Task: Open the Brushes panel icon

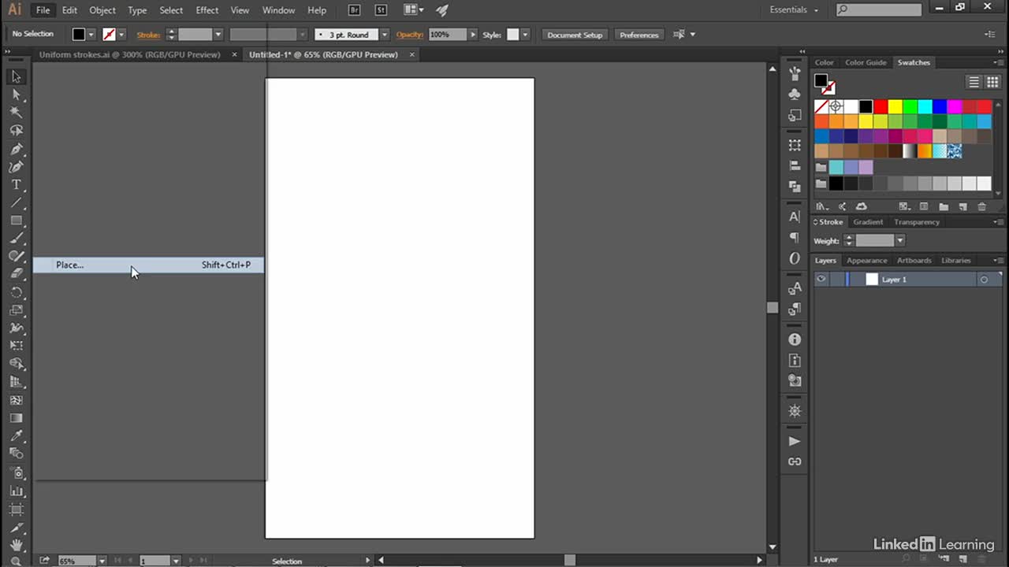Action: [x=795, y=72]
